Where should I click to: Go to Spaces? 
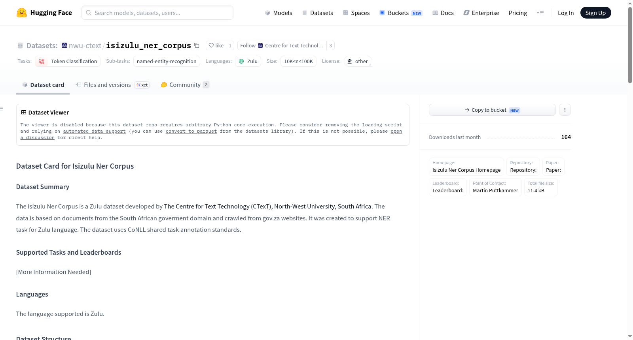pyautogui.click(x=356, y=13)
